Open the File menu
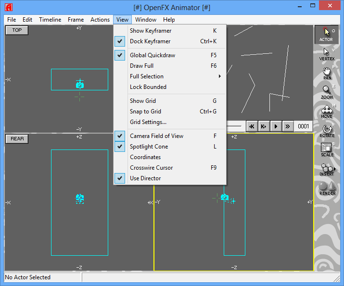Viewport: 344px width, 286px height. (12, 20)
